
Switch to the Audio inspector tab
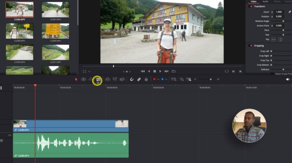[x=265, y=1]
